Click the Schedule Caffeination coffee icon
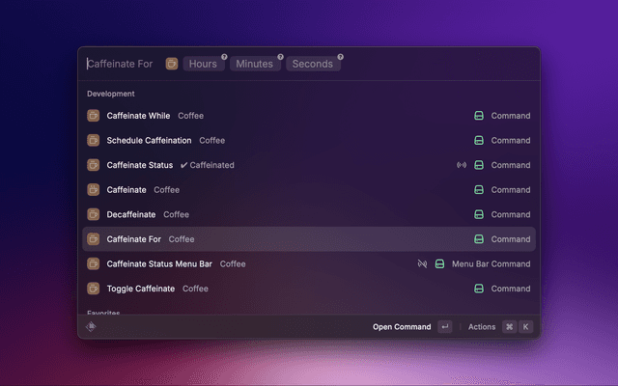This screenshot has height=386, width=618. [94, 140]
